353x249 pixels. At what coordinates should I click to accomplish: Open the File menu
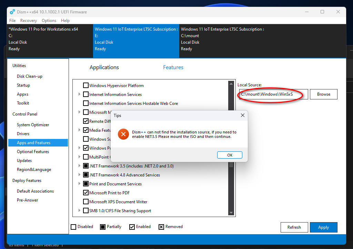pyautogui.click(x=12, y=20)
